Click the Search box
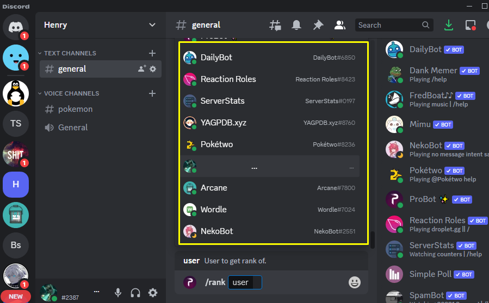This screenshot has height=303, width=489. pyautogui.click(x=394, y=25)
